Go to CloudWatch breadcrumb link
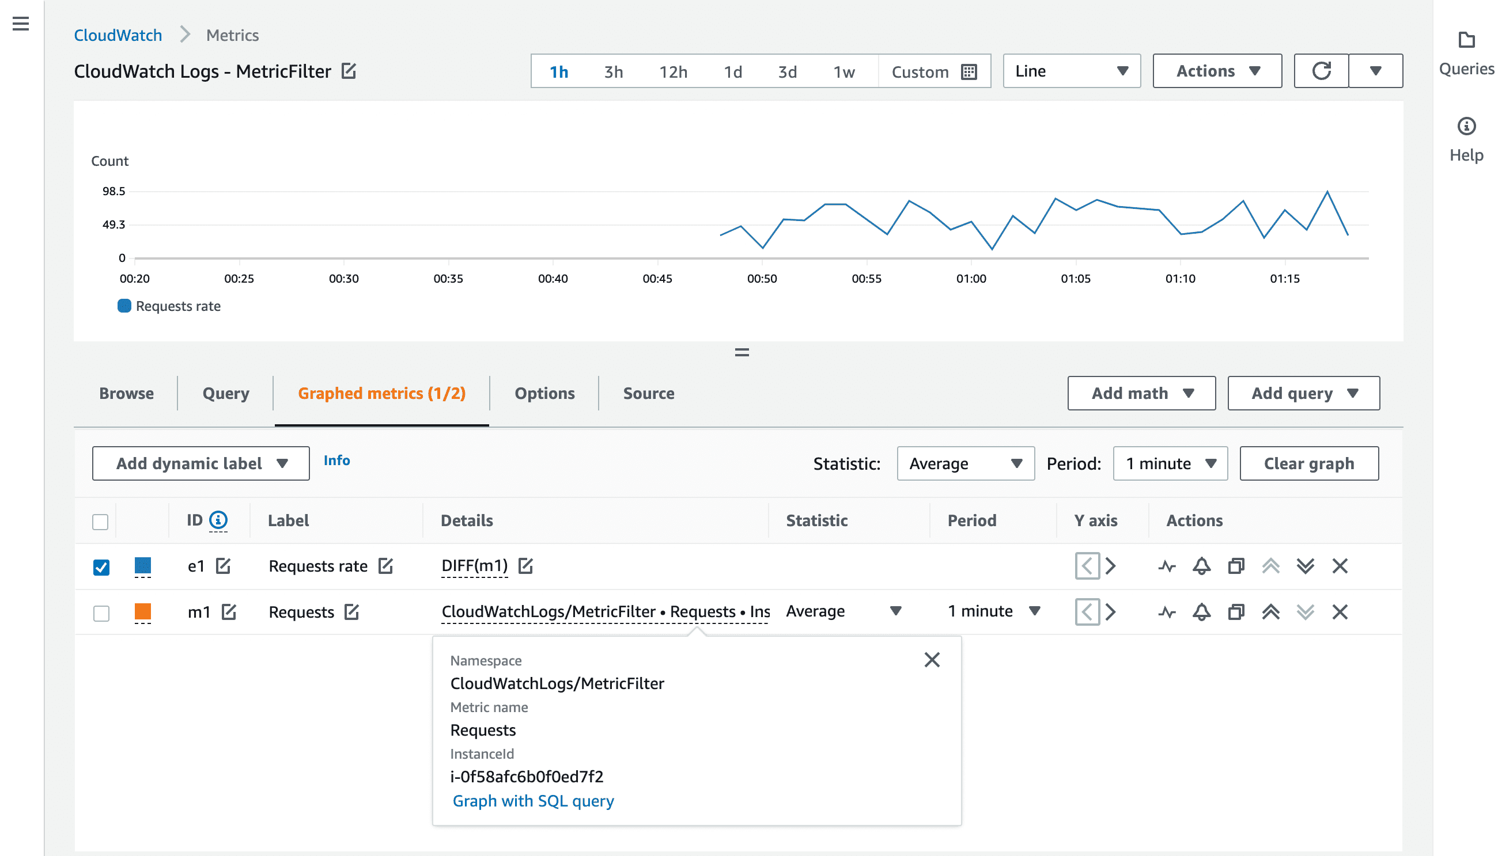The height and width of the screenshot is (856, 1498). (x=118, y=35)
